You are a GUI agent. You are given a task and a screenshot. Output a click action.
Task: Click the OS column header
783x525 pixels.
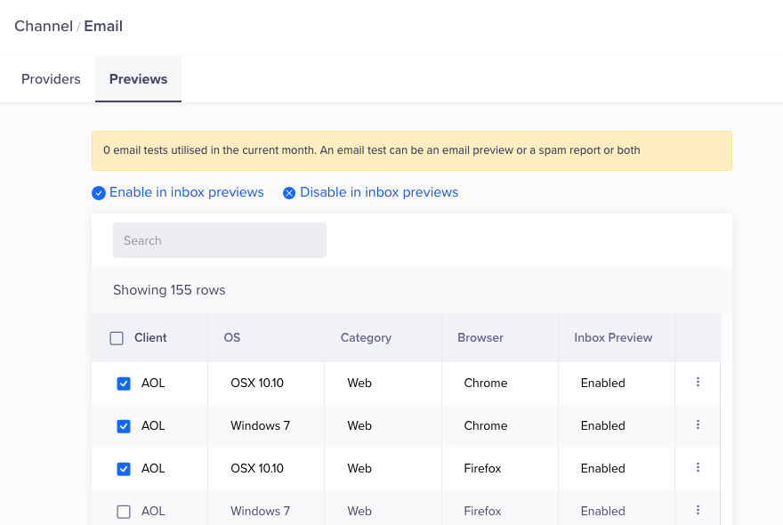[x=232, y=338]
